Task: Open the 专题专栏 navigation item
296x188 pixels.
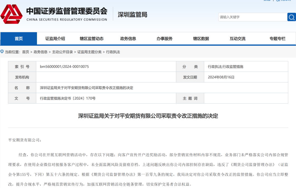Action: (x=277, y=39)
